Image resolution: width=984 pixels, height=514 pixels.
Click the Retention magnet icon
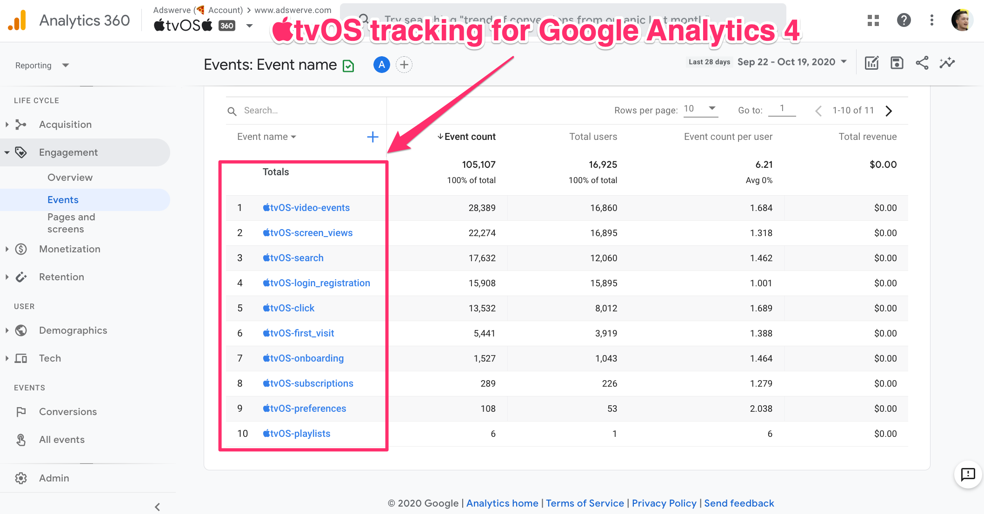(x=21, y=277)
